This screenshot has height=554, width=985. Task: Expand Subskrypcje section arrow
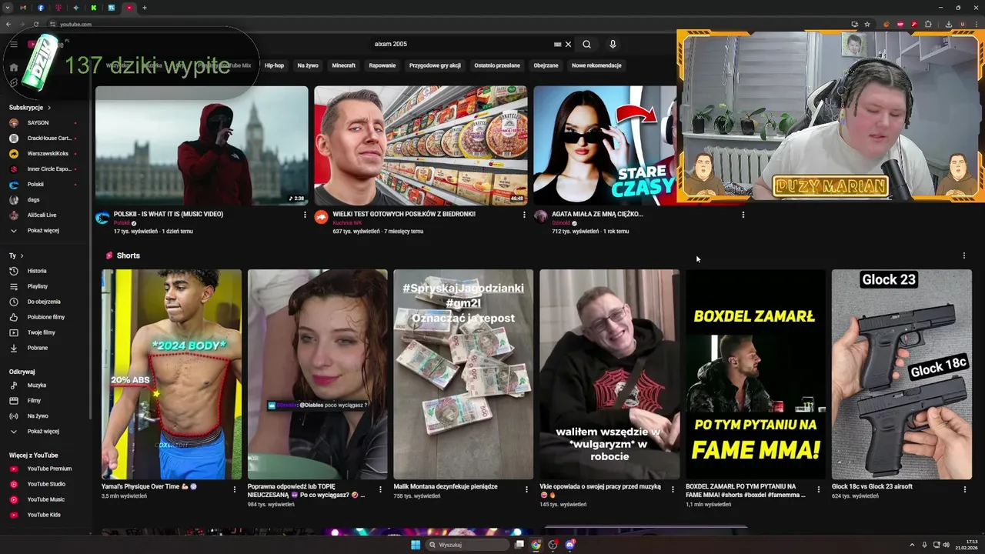click(x=49, y=108)
